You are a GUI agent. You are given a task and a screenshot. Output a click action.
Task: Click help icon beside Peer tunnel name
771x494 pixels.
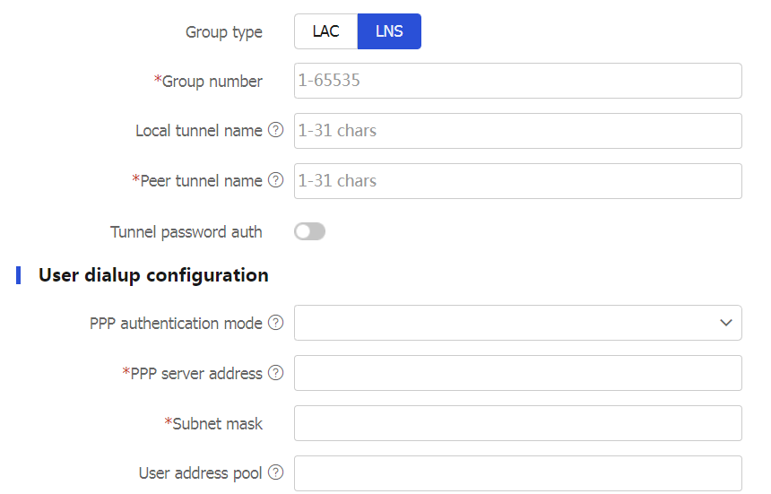point(276,181)
